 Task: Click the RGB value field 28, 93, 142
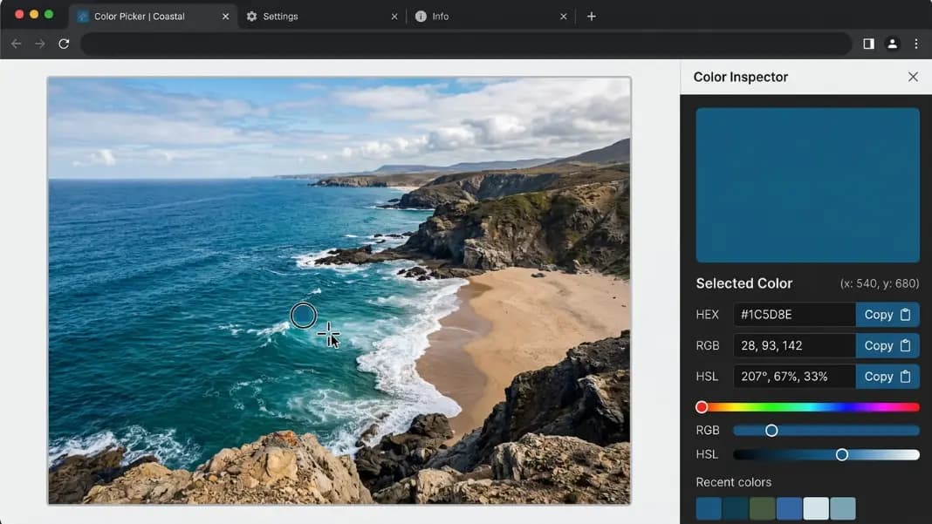click(795, 345)
